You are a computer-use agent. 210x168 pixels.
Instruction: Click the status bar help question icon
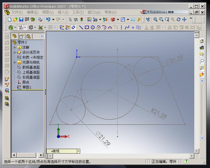pyautogui.click(x=186, y=161)
